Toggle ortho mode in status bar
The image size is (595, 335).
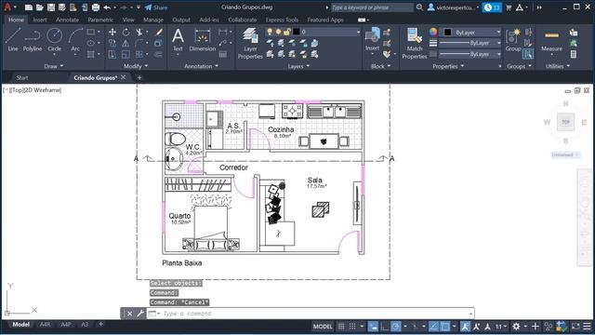coord(384,327)
